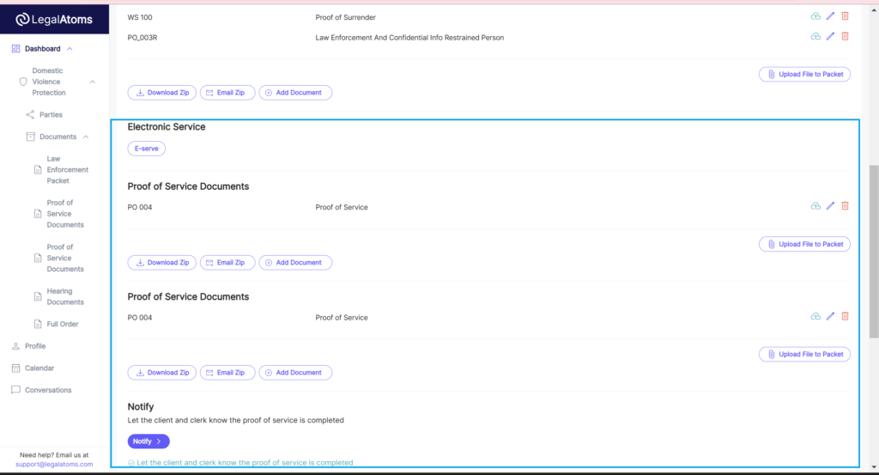
Task: Click the Electronic Service heading
Action: pyautogui.click(x=167, y=127)
